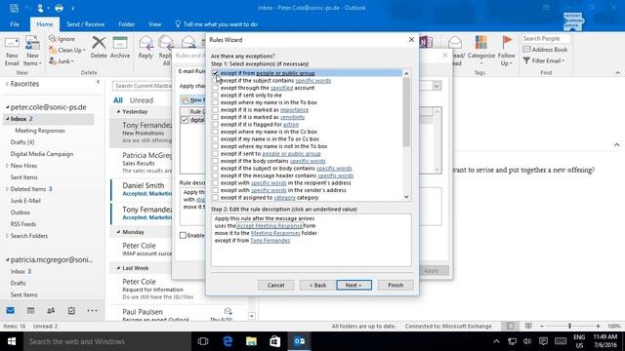This screenshot has height=351, width=625.
Task: Open the File tab
Action: 15,24
